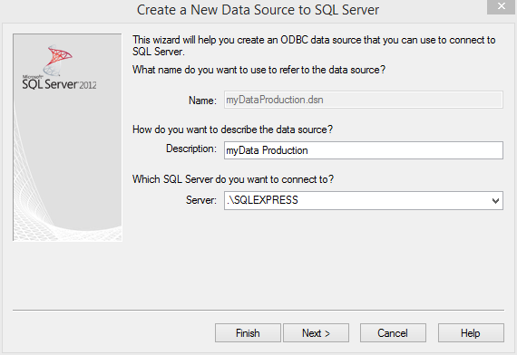The image size is (517, 355).
Task: Click the 'Name:' label
Action: 202,101
